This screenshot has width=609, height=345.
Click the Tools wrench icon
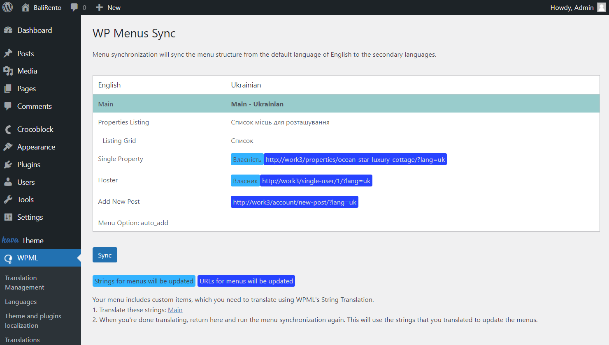pyautogui.click(x=8, y=200)
